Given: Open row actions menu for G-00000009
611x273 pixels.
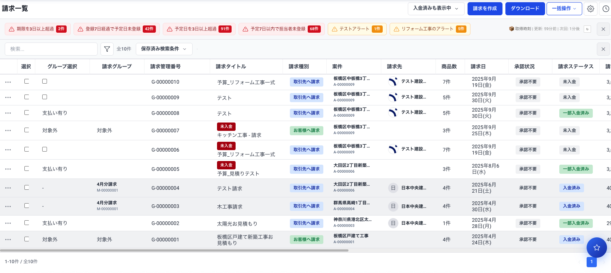Looking at the screenshot, I should (8, 97).
